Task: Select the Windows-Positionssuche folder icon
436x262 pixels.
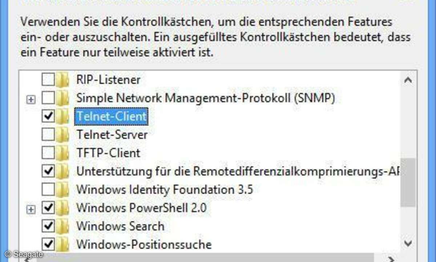Action: coord(62,243)
